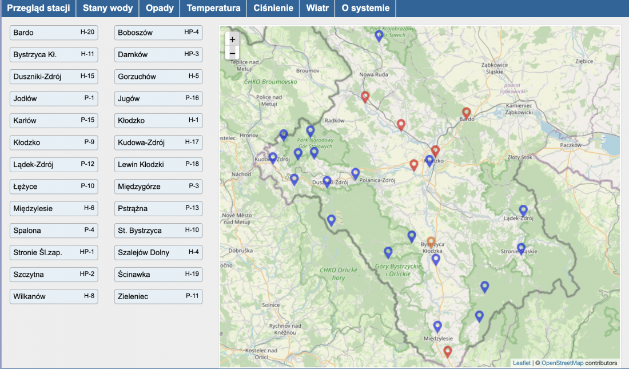The height and width of the screenshot is (369, 629).
Task: Open the Duszniki-Zdrój H-15 station
Action: (x=54, y=76)
